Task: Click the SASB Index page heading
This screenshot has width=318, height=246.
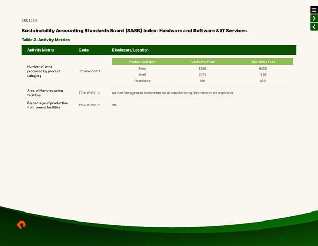Action: pos(134,31)
